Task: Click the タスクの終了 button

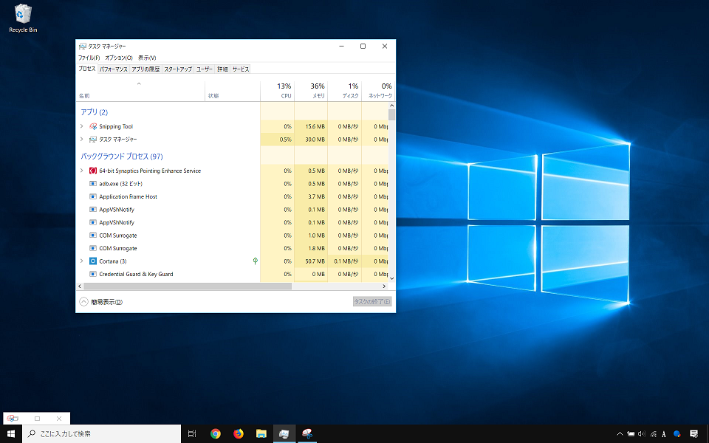Action: (372, 301)
